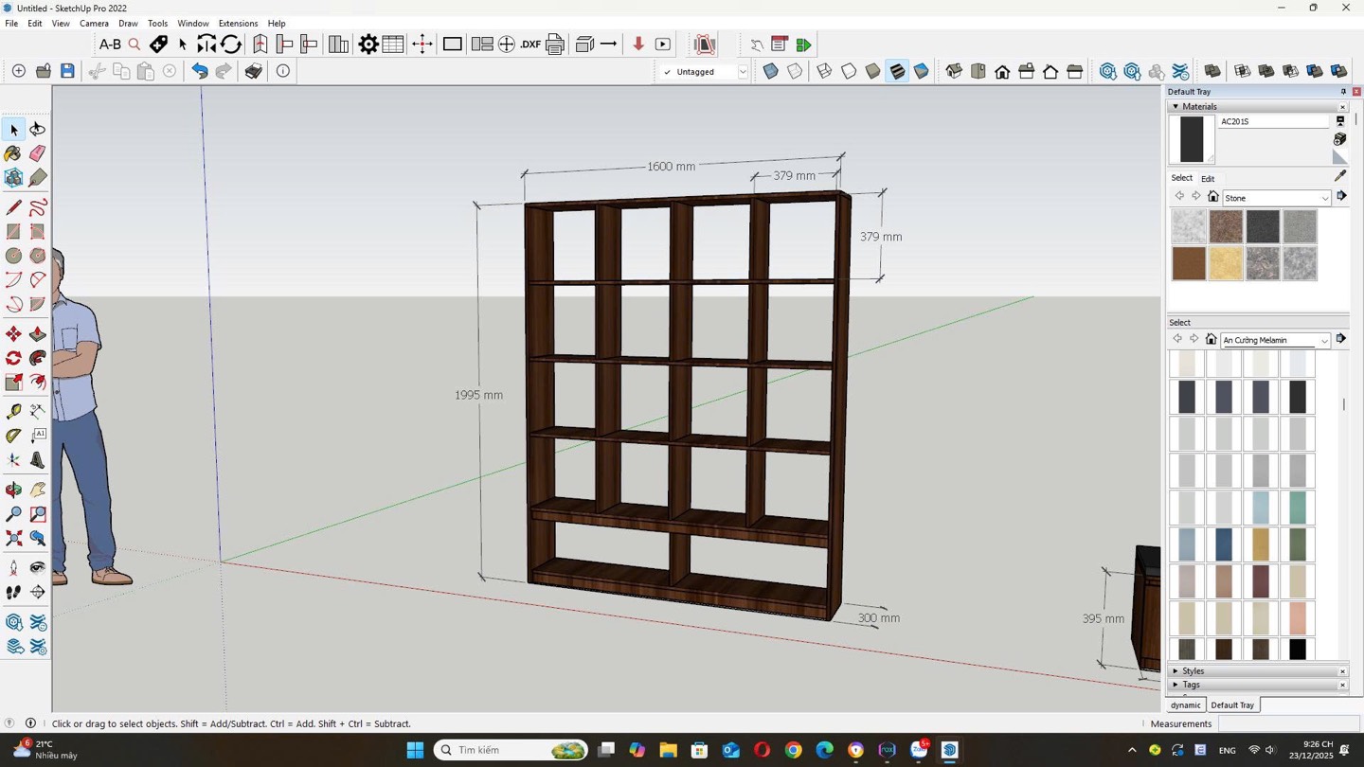Open the Camera menu

point(94,24)
